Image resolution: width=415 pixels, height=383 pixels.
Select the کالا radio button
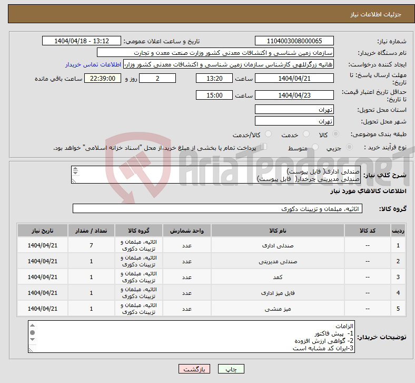[335, 134]
